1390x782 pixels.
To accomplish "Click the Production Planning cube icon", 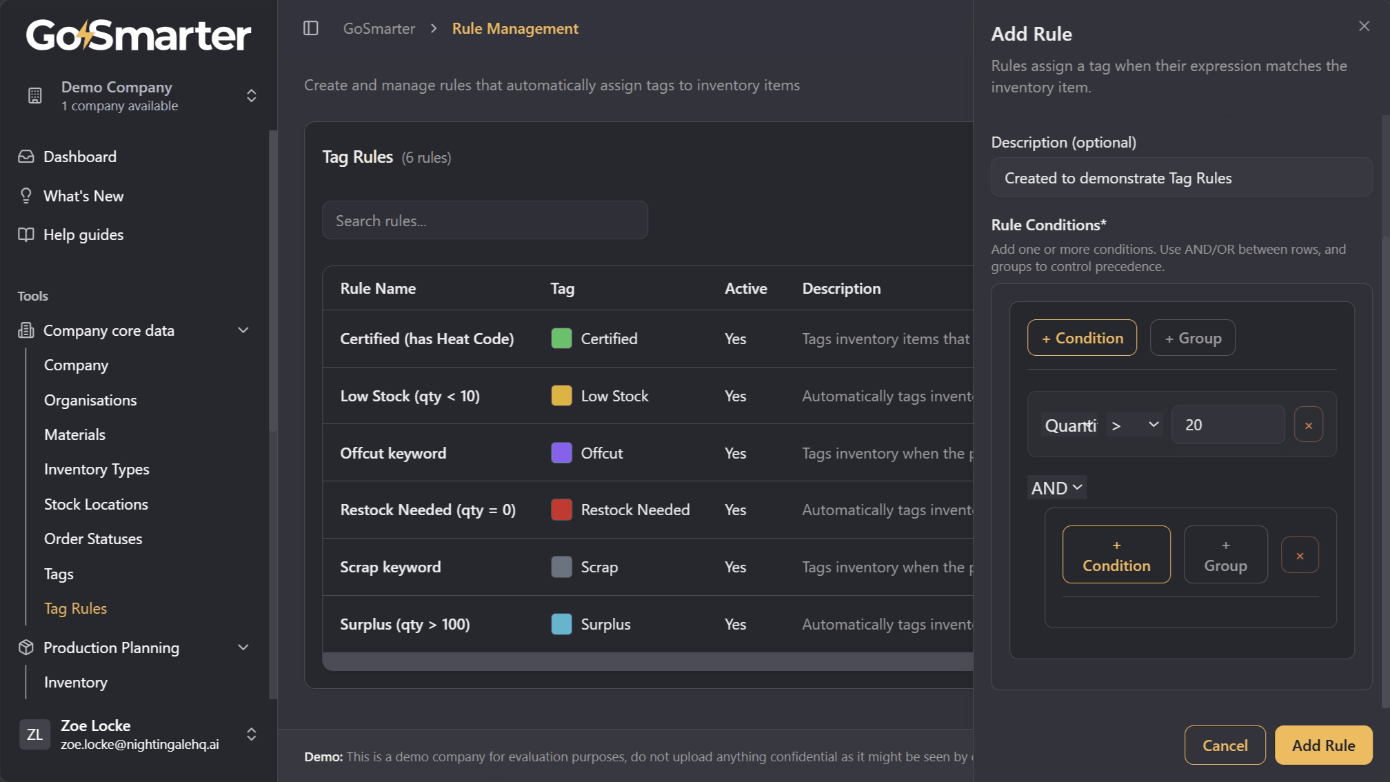I will click(26, 648).
